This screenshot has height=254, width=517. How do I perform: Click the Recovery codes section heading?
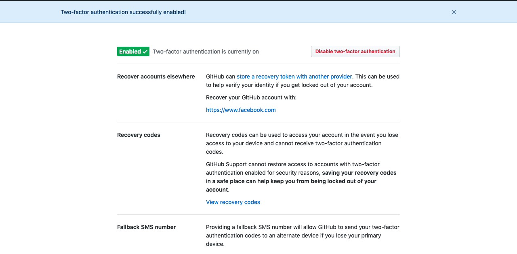139,135
